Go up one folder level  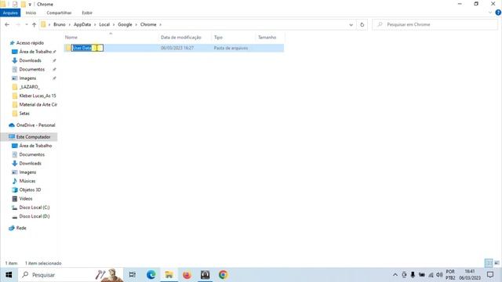pos(34,24)
